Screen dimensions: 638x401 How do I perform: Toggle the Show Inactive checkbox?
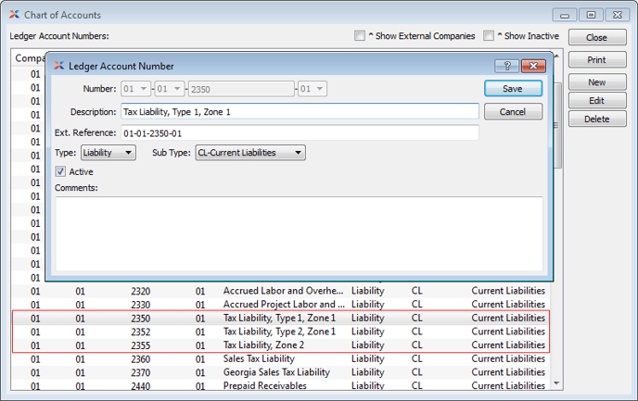pyautogui.click(x=489, y=36)
